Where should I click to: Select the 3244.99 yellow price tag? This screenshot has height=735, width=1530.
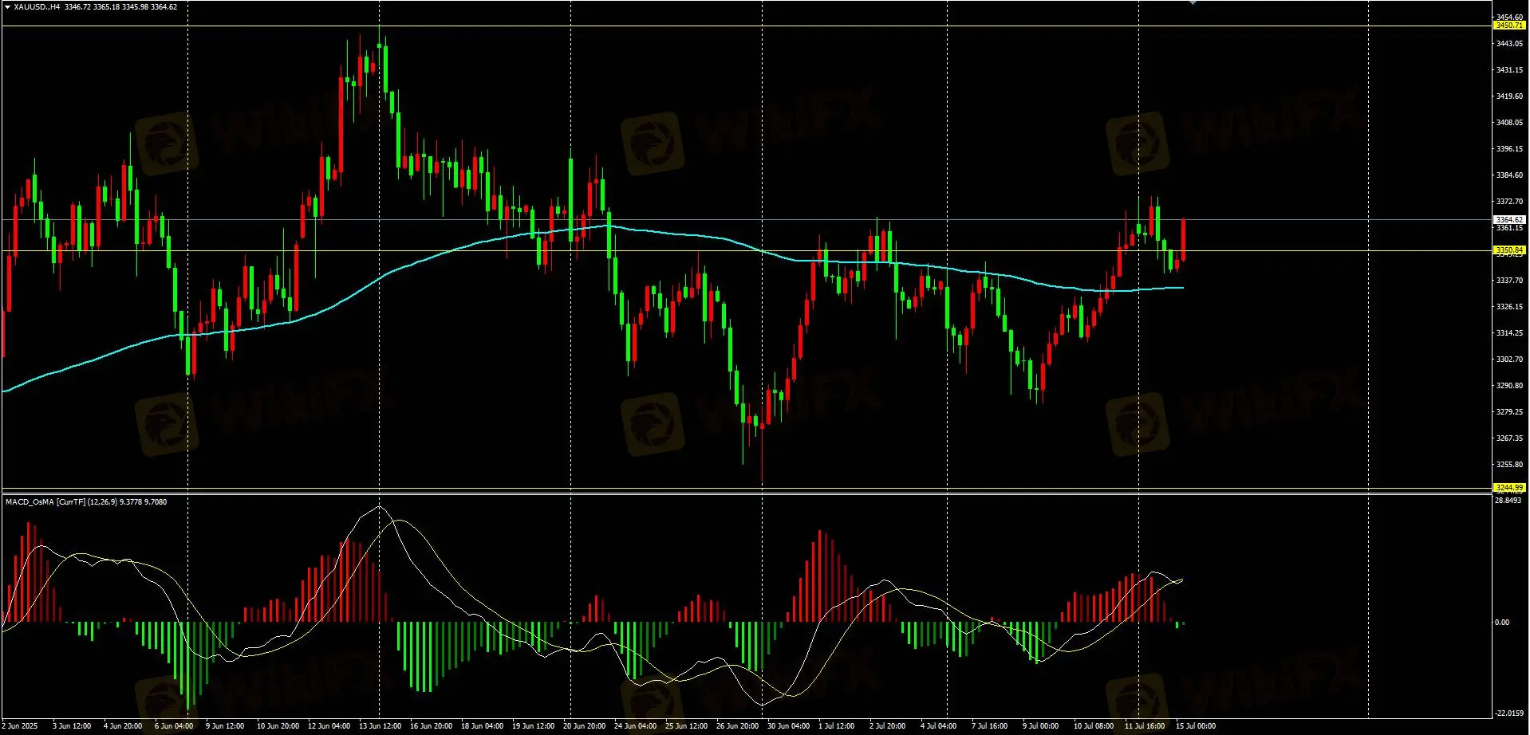tap(1509, 487)
